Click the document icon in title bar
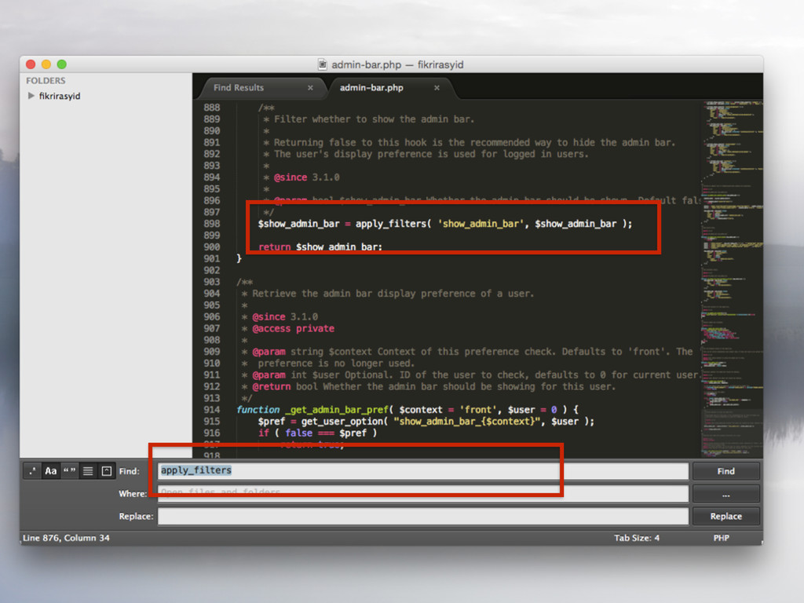This screenshot has height=603, width=804. tap(323, 64)
